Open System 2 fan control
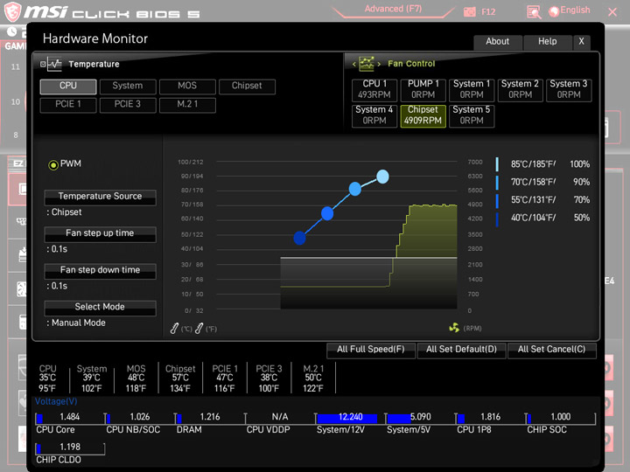 tap(521, 90)
